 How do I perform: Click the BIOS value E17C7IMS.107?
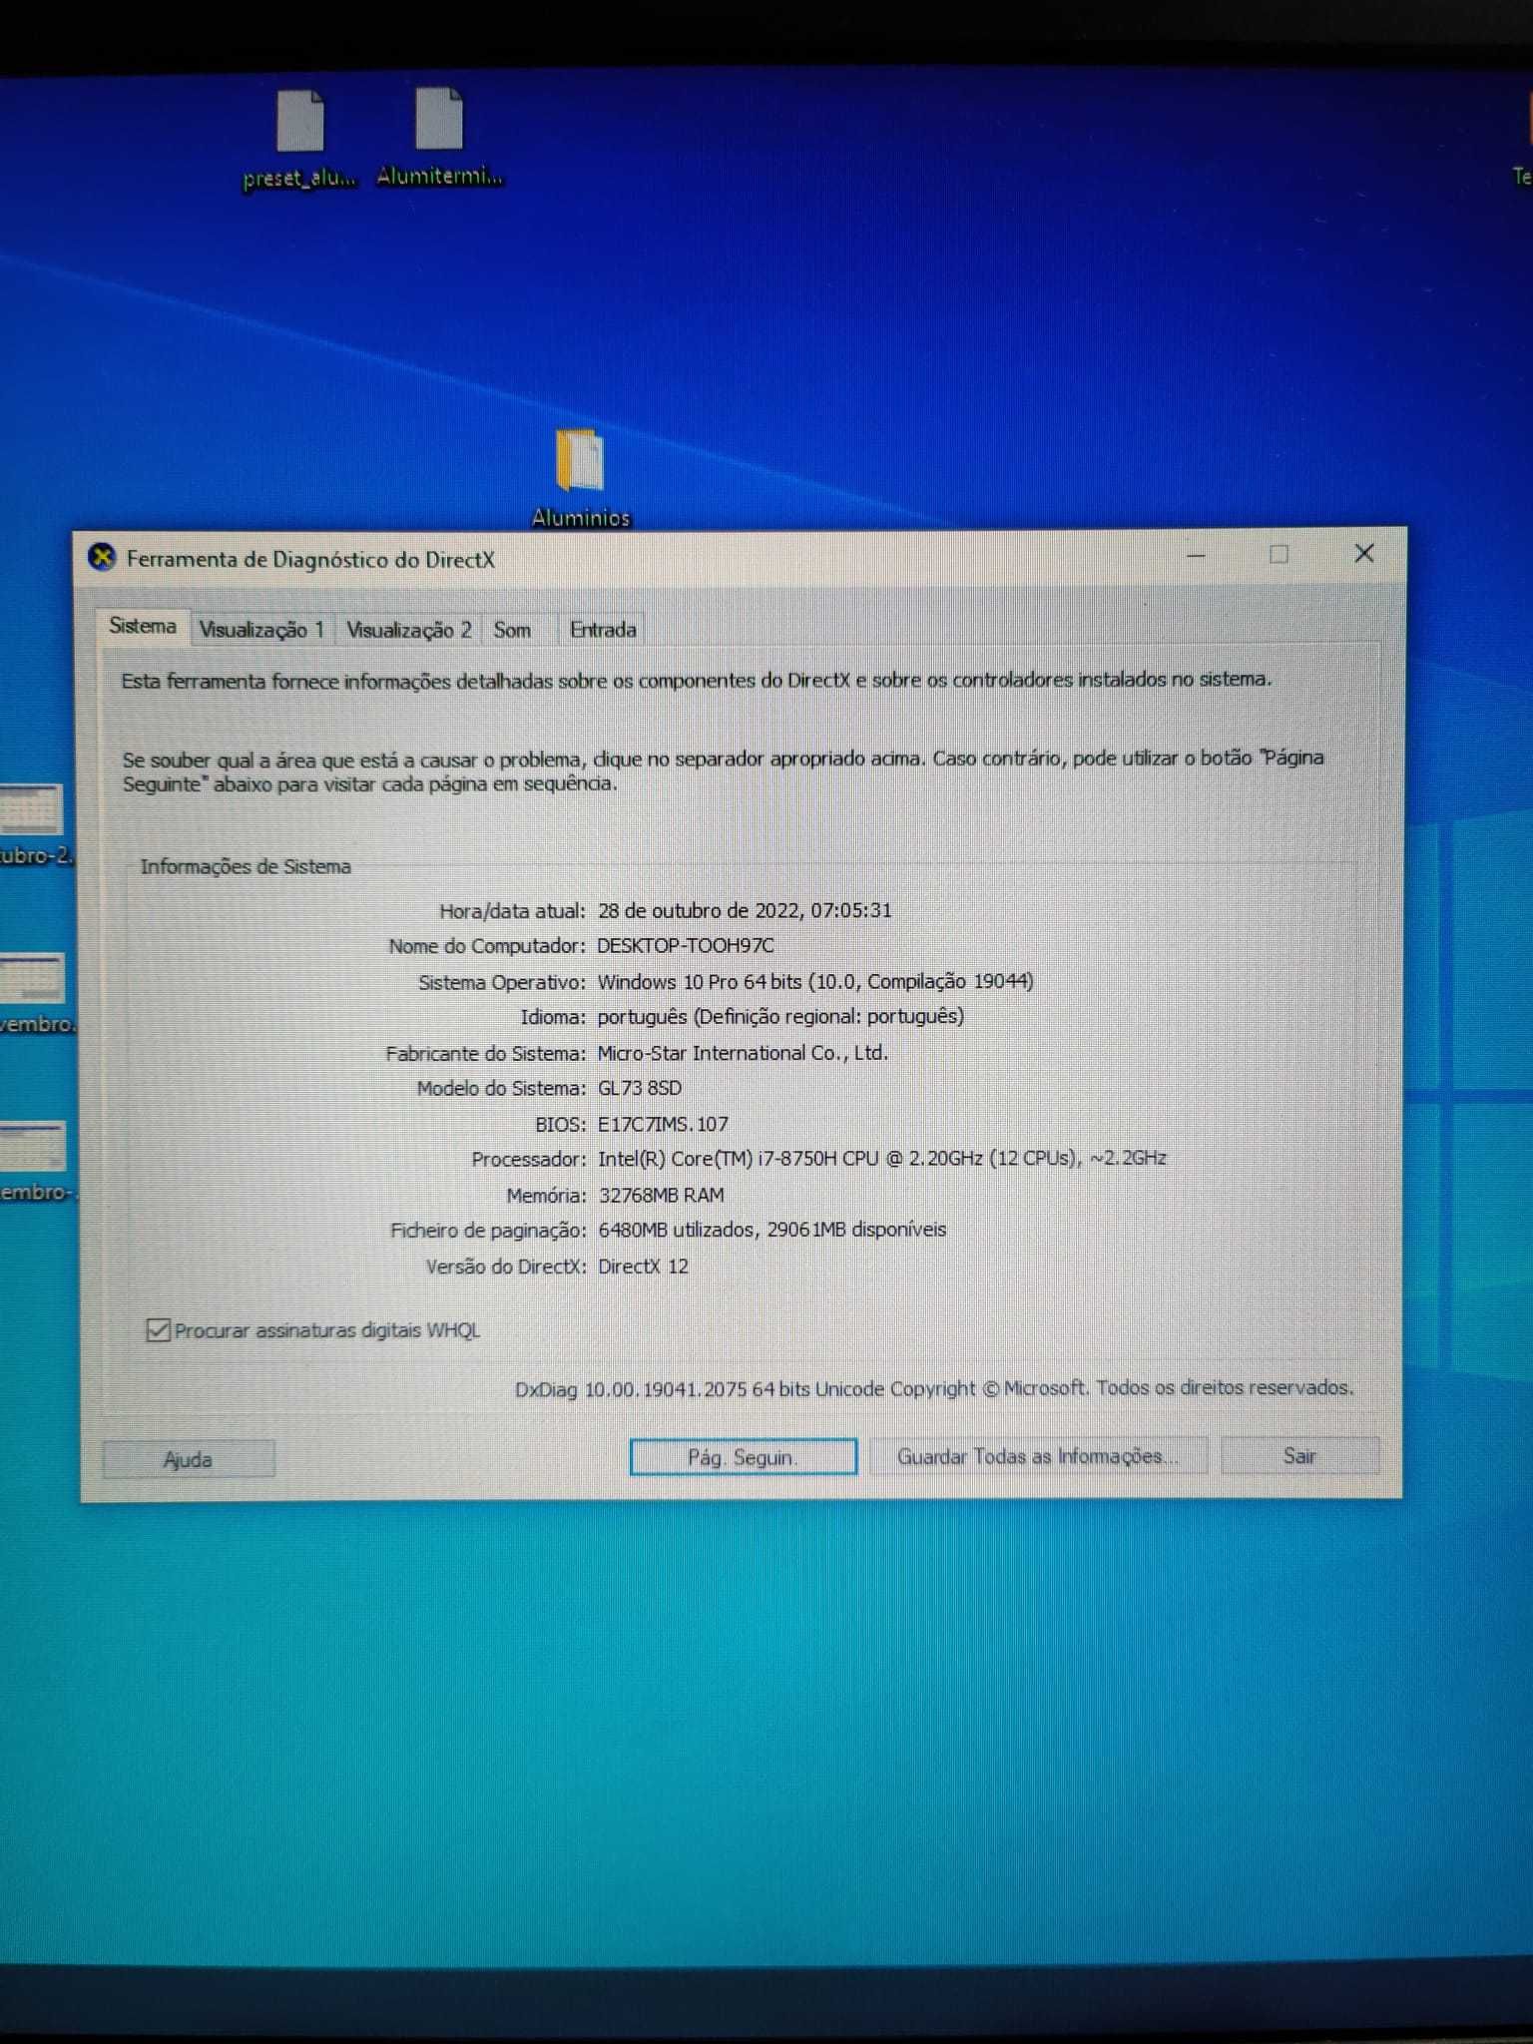(663, 1124)
